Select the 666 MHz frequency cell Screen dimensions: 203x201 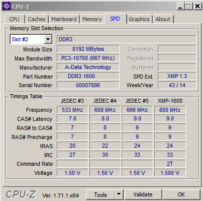[137, 110]
